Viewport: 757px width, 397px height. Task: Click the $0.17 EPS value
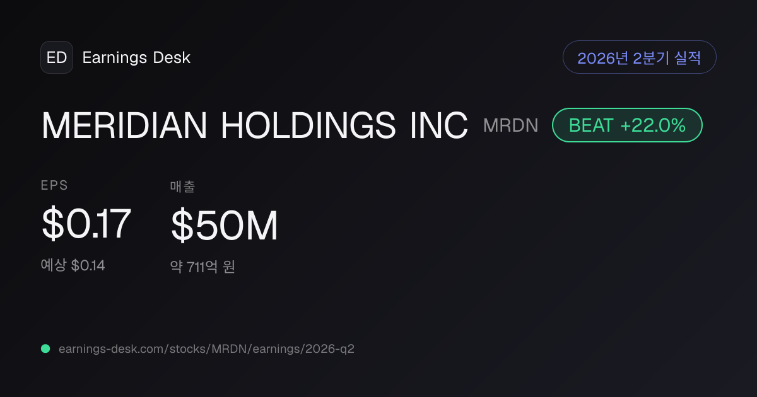tap(86, 224)
